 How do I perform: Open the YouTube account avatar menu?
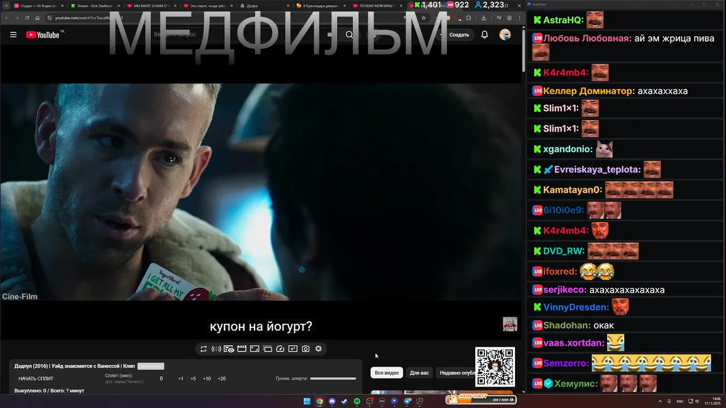coord(505,35)
